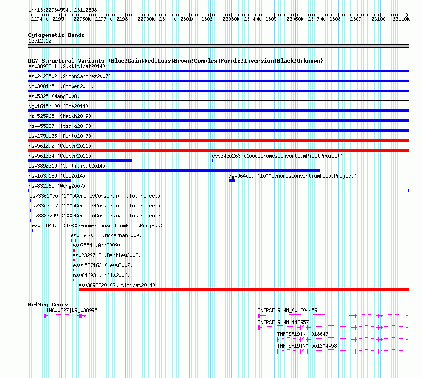Open the TNFRSF19|NM_018647 transcript label
Viewport: 422px width, 378px height.
(303, 334)
